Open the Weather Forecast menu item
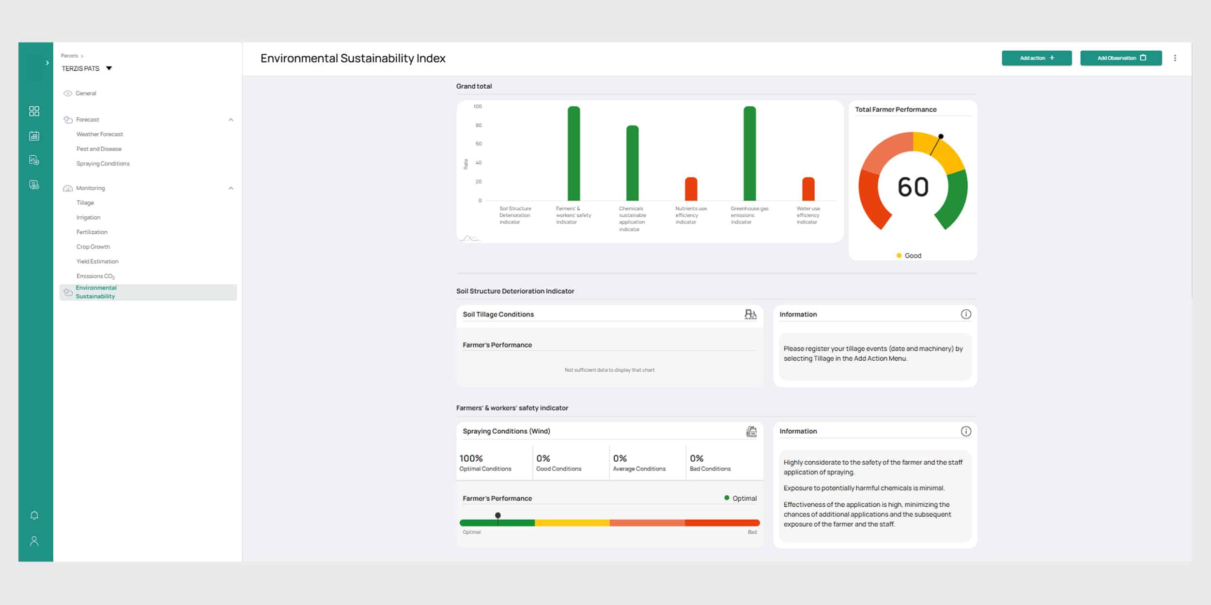This screenshot has width=1211, height=605. 100,134
